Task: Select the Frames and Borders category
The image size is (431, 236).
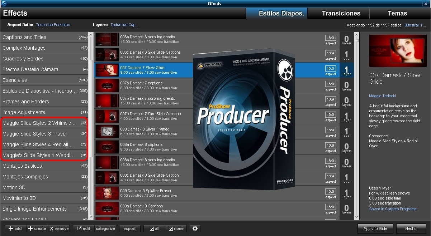Action: coord(45,102)
